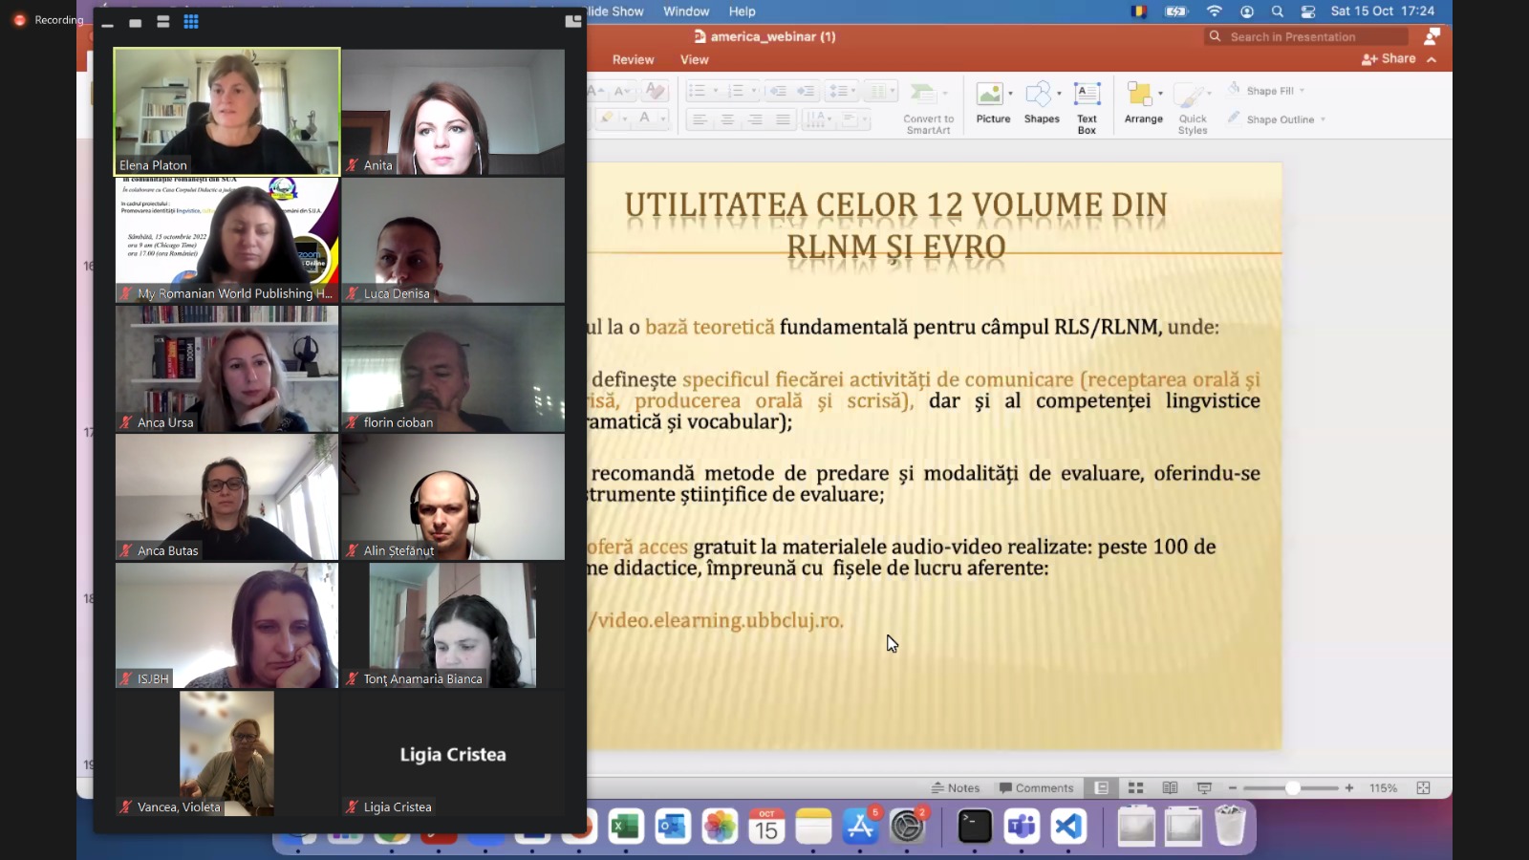Click the Picture insert icon
The width and height of the screenshot is (1529, 860).
click(x=990, y=95)
